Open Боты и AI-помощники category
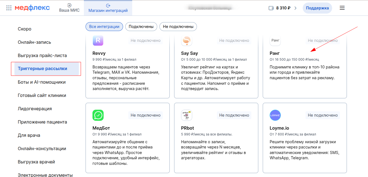This screenshot has height=177, width=368. point(42,82)
